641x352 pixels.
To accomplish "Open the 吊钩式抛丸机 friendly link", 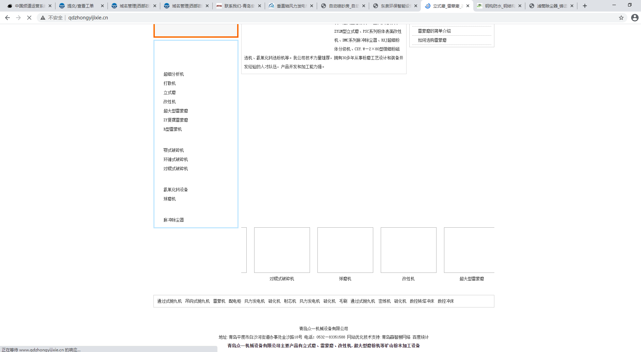I will pos(197,301).
